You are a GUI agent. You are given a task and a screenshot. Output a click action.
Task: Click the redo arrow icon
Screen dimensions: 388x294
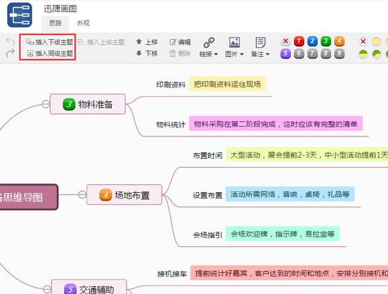[10, 53]
